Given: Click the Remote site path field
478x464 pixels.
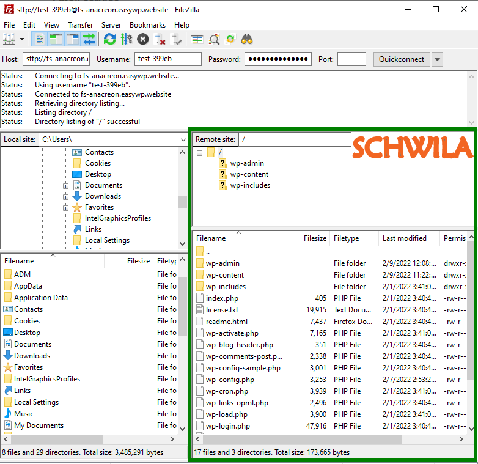Looking at the screenshot, I should [x=295, y=139].
